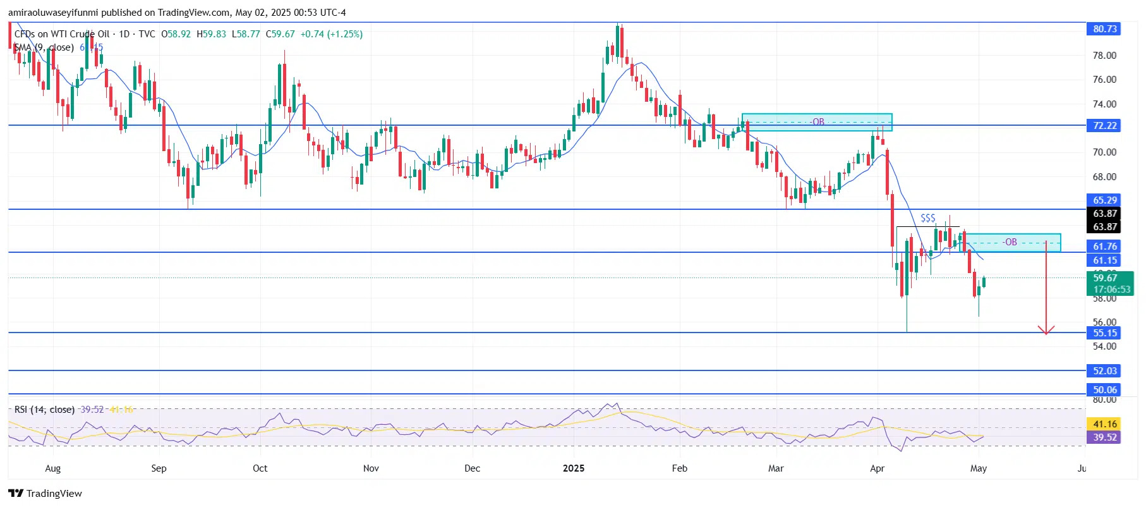Screen dimensions: 1146x507
Task: Click the Aug label on the time axis
Action: click(53, 468)
